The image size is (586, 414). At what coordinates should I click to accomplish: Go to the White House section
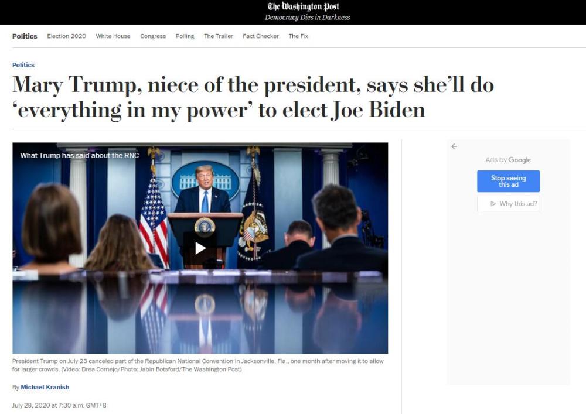[x=113, y=36]
